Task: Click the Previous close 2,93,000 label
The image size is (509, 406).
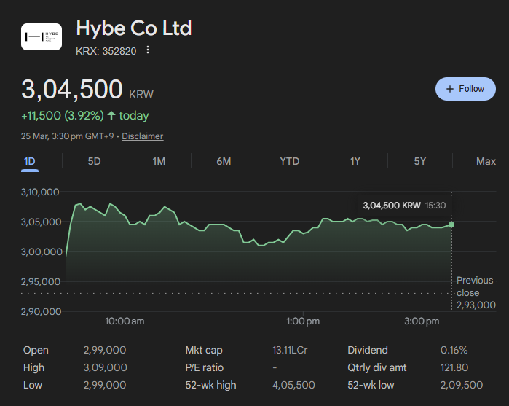Action: tap(476, 292)
